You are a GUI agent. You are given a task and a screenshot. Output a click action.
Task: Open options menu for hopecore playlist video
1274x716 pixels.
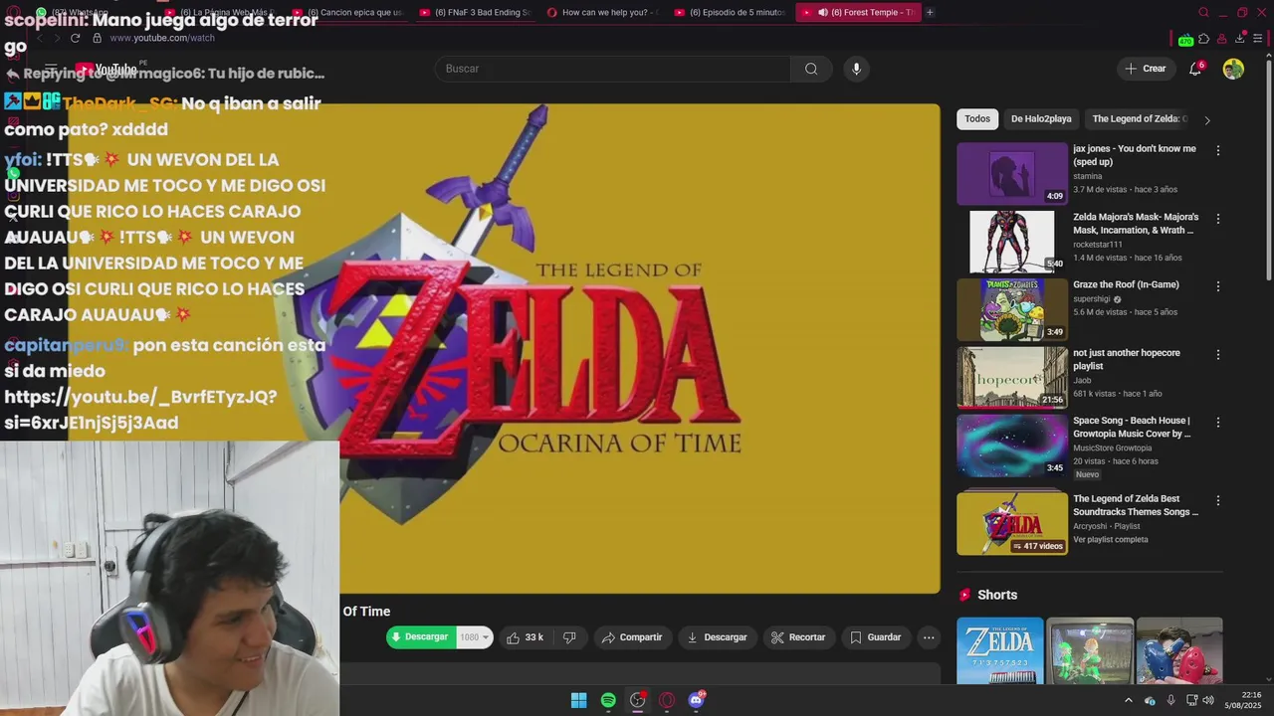1217,354
